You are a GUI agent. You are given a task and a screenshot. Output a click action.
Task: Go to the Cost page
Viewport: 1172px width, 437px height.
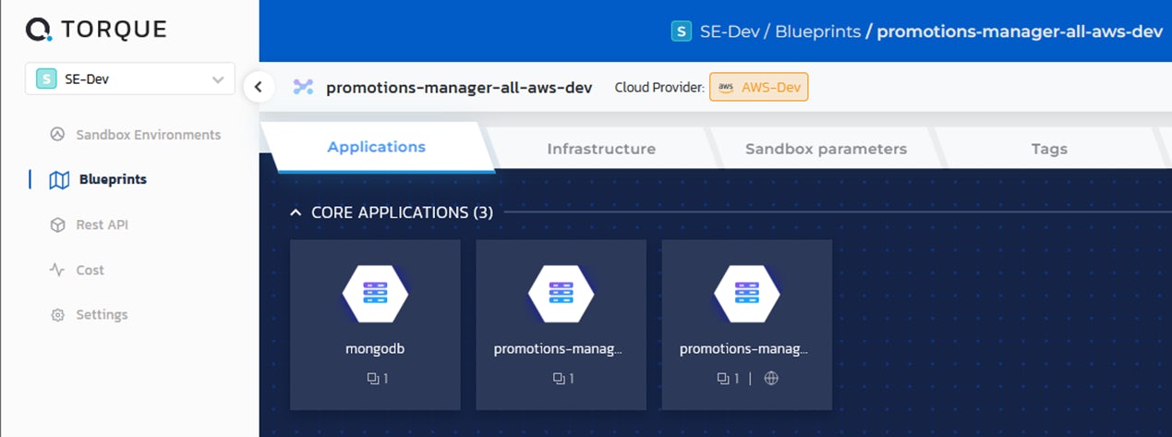click(90, 271)
